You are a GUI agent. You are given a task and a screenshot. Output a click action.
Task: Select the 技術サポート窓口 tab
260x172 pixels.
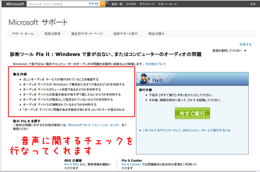point(125,33)
